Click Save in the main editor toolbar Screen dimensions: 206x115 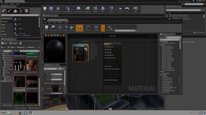(x=45, y=9)
